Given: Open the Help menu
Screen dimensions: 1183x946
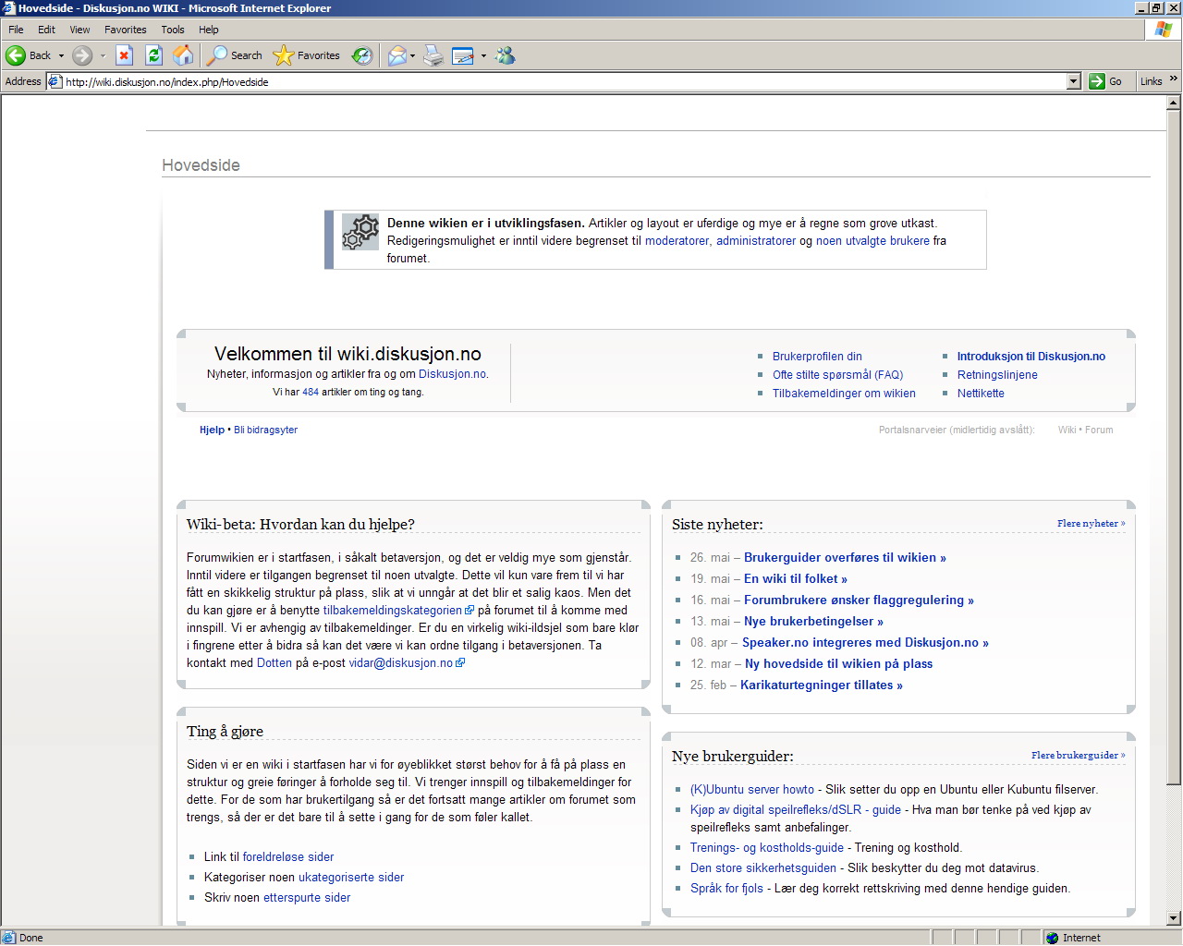Looking at the screenshot, I should tap(209, 30).
